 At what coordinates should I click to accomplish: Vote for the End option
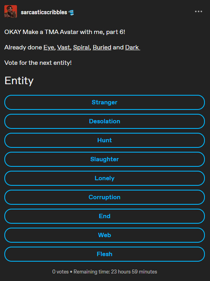[105, 216]
